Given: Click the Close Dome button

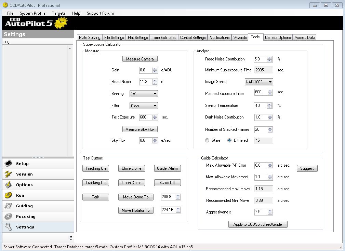Looking at the screenshot, I should tap(132, 168).
